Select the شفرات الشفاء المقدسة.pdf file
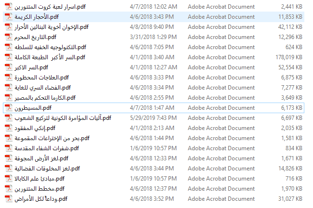This screenshot has width=313, height=208. tap(47, 148)
